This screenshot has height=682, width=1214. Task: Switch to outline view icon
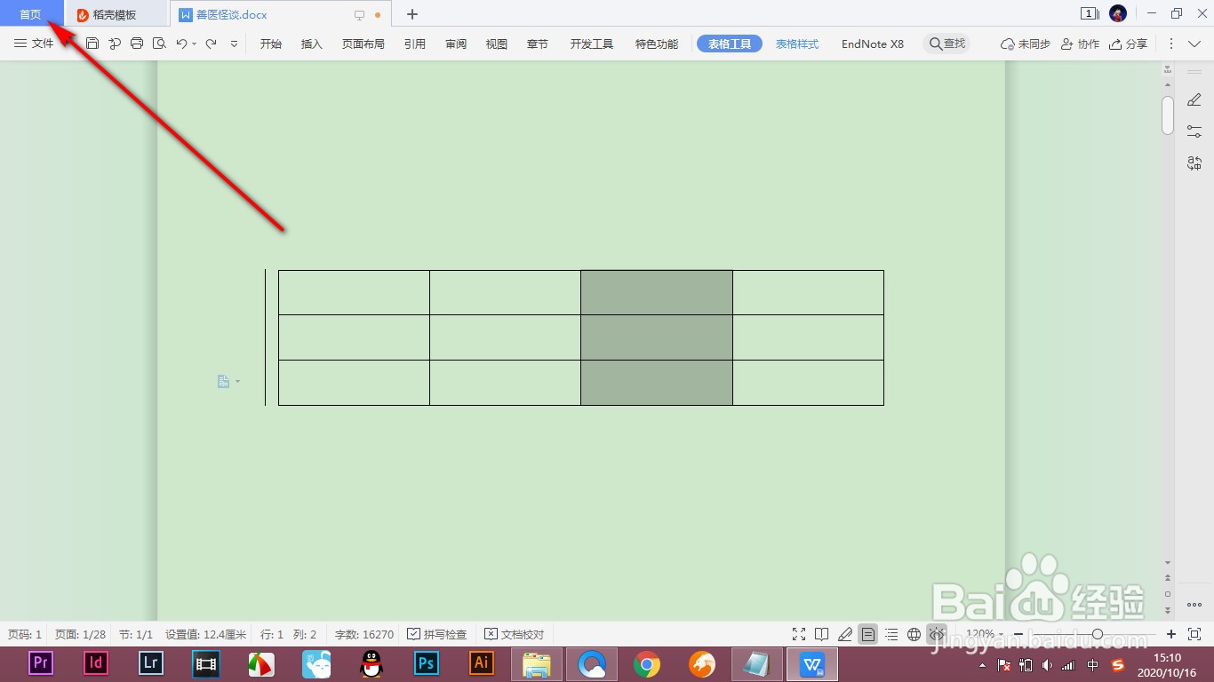(891, 634)
